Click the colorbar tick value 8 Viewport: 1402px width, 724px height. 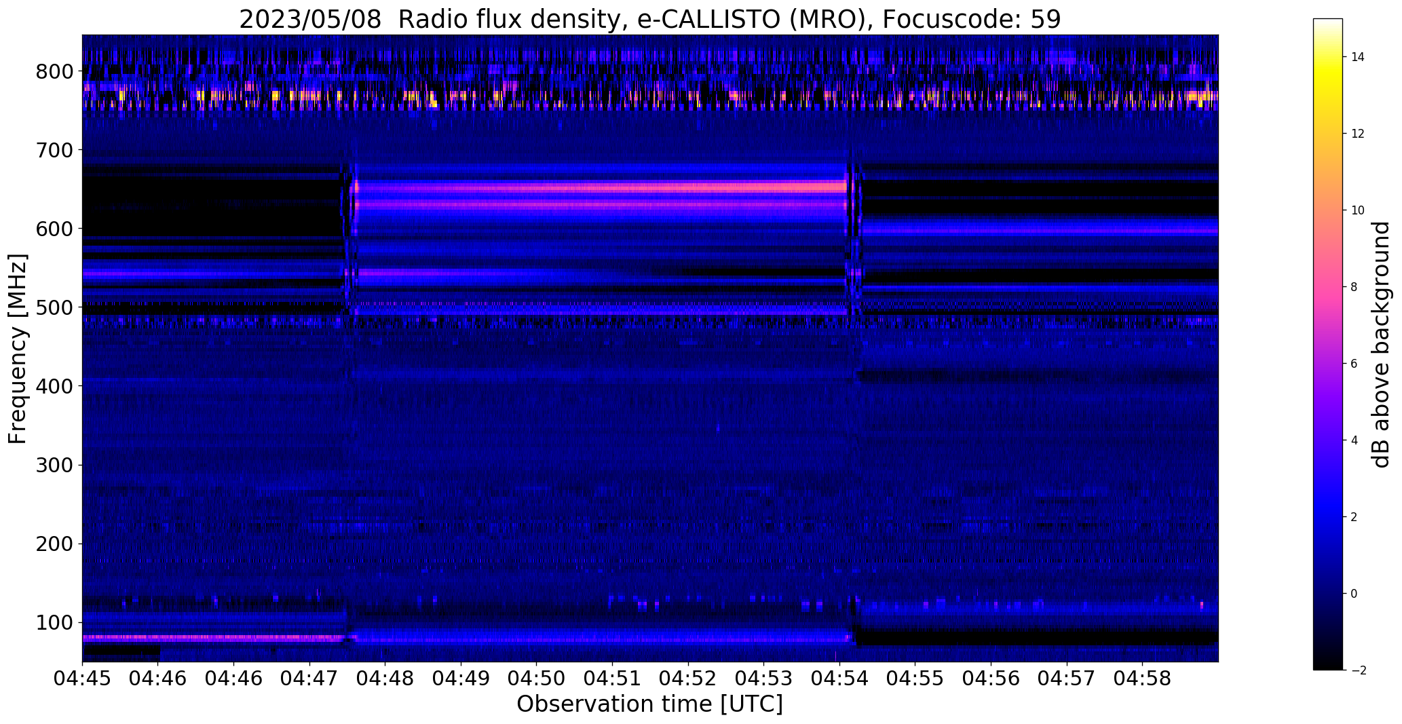(1354, 287)
